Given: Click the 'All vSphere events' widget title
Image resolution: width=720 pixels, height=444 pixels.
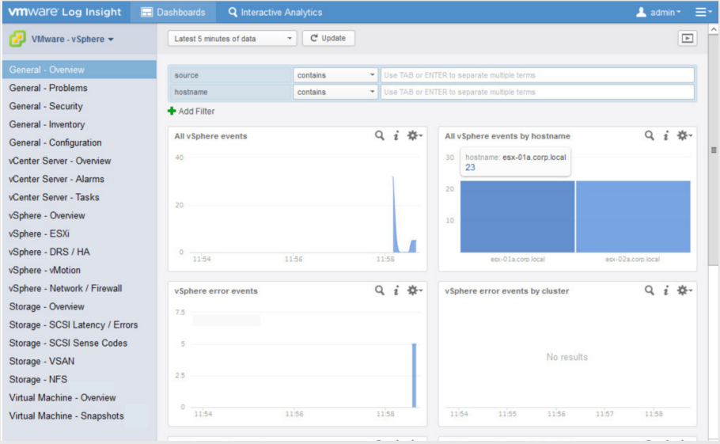Looking at the screenshot, I should [210, 136].
